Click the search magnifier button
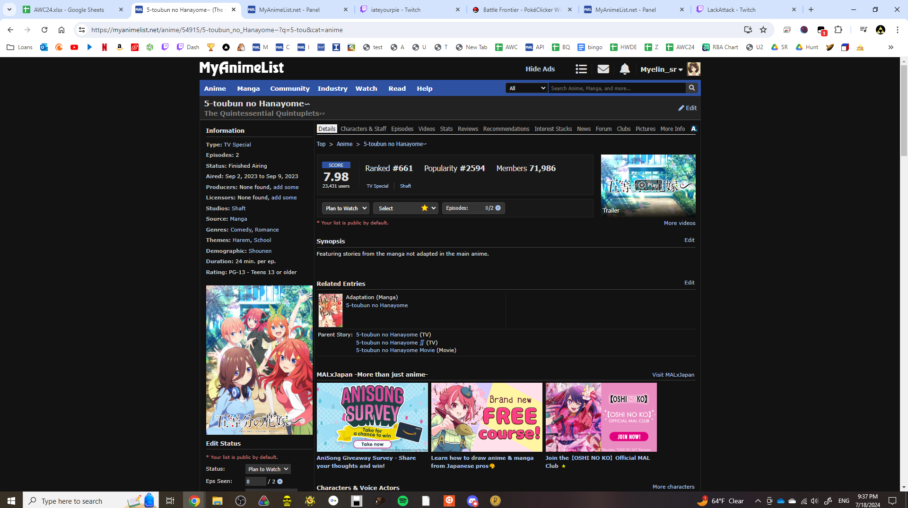The image size is (908, 508). click(x=692, y=88)
